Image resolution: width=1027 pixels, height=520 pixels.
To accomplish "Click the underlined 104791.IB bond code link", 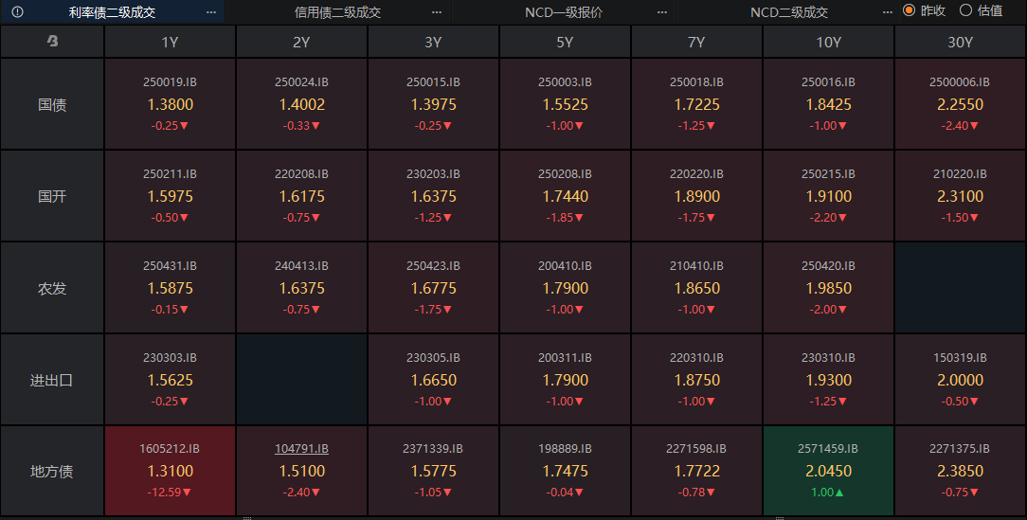I will pyautogui.click(x=301, y=448).
